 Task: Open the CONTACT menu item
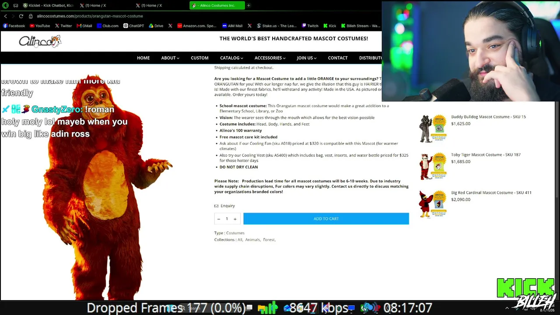point(338,58)
